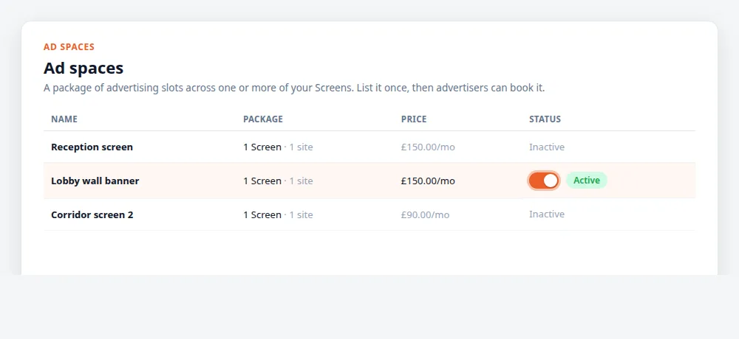This screenshot has height=339, width=739.
Task: Click the Inactive status of Corridor screen 2
Action: pos(547,214)
